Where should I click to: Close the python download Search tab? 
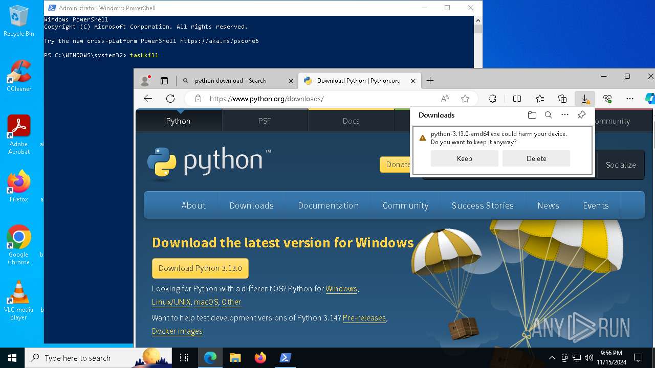click(x=291, y=81)
